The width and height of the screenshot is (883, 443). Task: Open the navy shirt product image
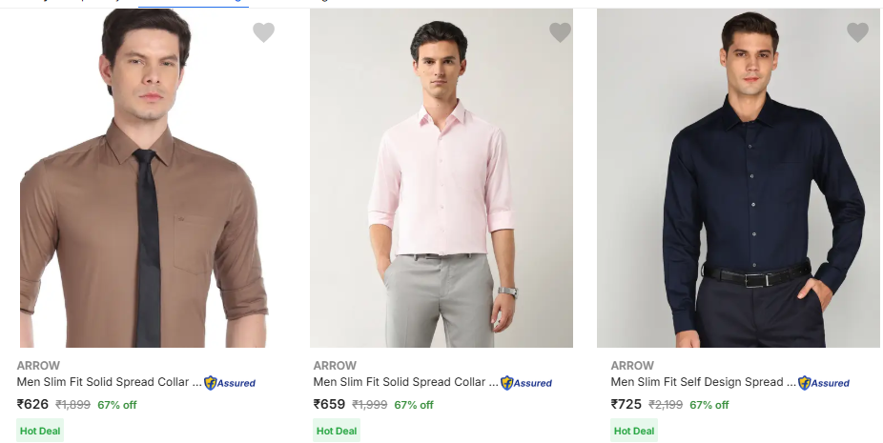click(x=738, y=181)
